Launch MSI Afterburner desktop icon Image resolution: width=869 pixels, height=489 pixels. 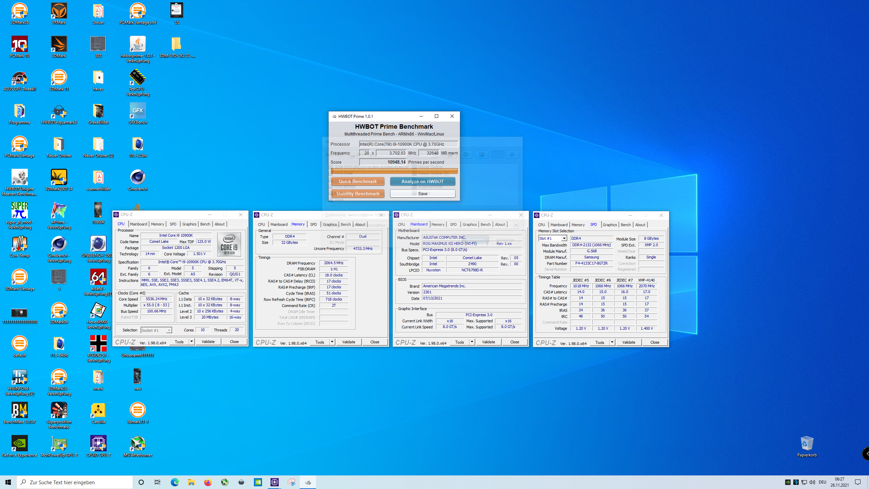coord(137,446)
